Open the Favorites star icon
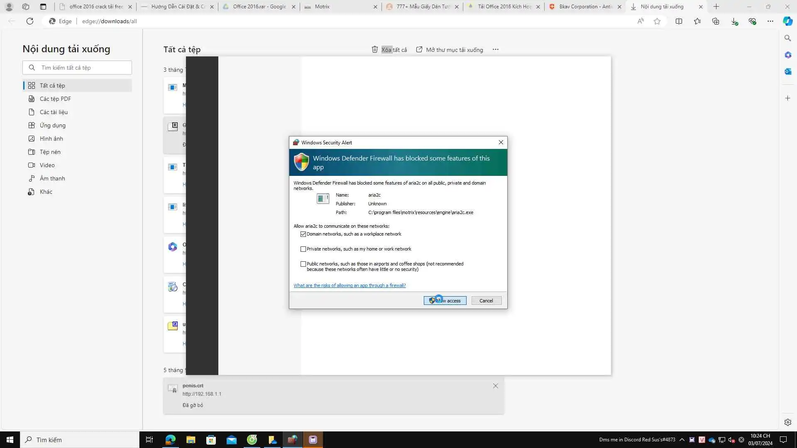797x448 pixels. click(657, 21)
